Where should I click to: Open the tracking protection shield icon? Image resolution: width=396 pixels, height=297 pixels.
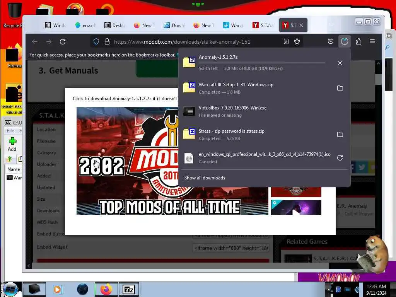click(96, 42)
